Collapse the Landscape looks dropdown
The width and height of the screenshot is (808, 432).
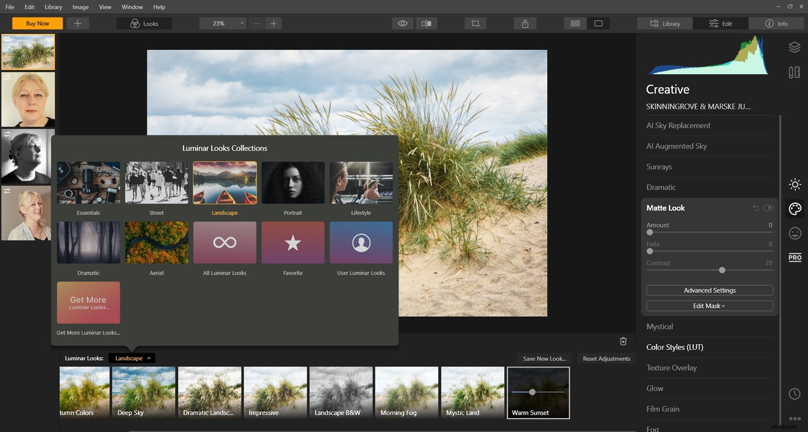tap(131, 358)
